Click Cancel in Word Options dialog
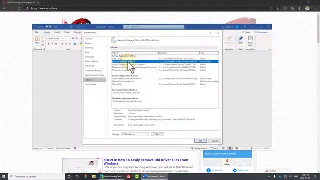 coord(214,141)
